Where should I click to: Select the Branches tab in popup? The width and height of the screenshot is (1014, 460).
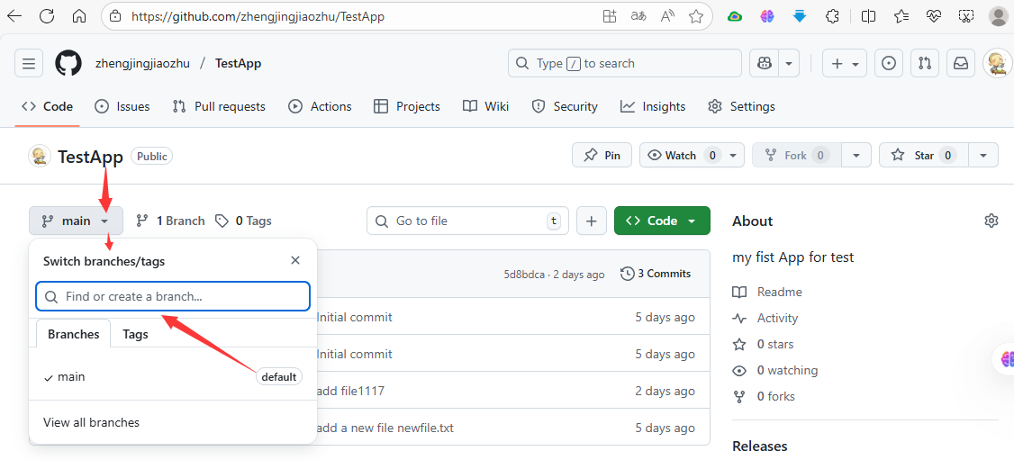click(74, 334)
